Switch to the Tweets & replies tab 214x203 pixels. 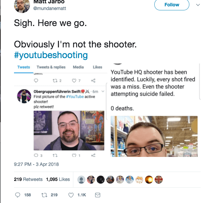[x=51, y=67]
